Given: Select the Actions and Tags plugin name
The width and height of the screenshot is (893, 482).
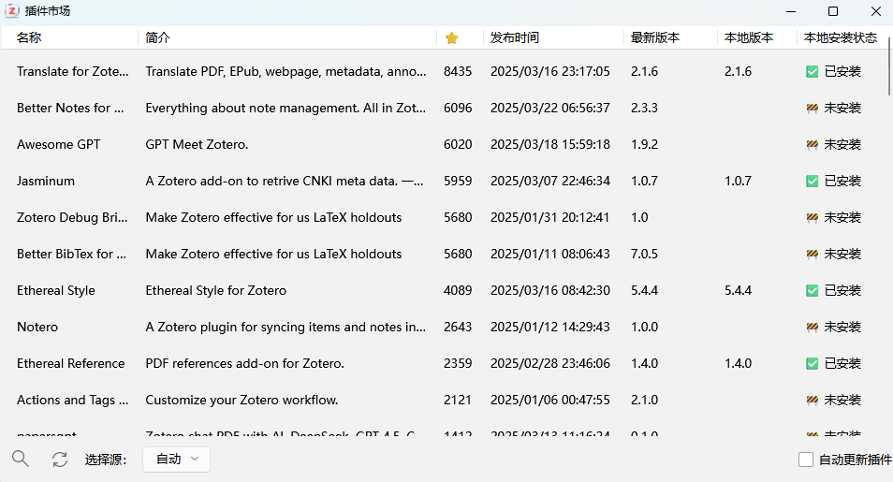Looking at the screenshot, I should pyautogui.click(x=73, y=400).
